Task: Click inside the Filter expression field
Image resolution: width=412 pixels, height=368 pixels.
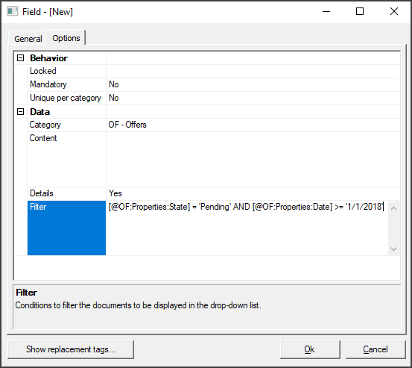Action: pos(247,228)
